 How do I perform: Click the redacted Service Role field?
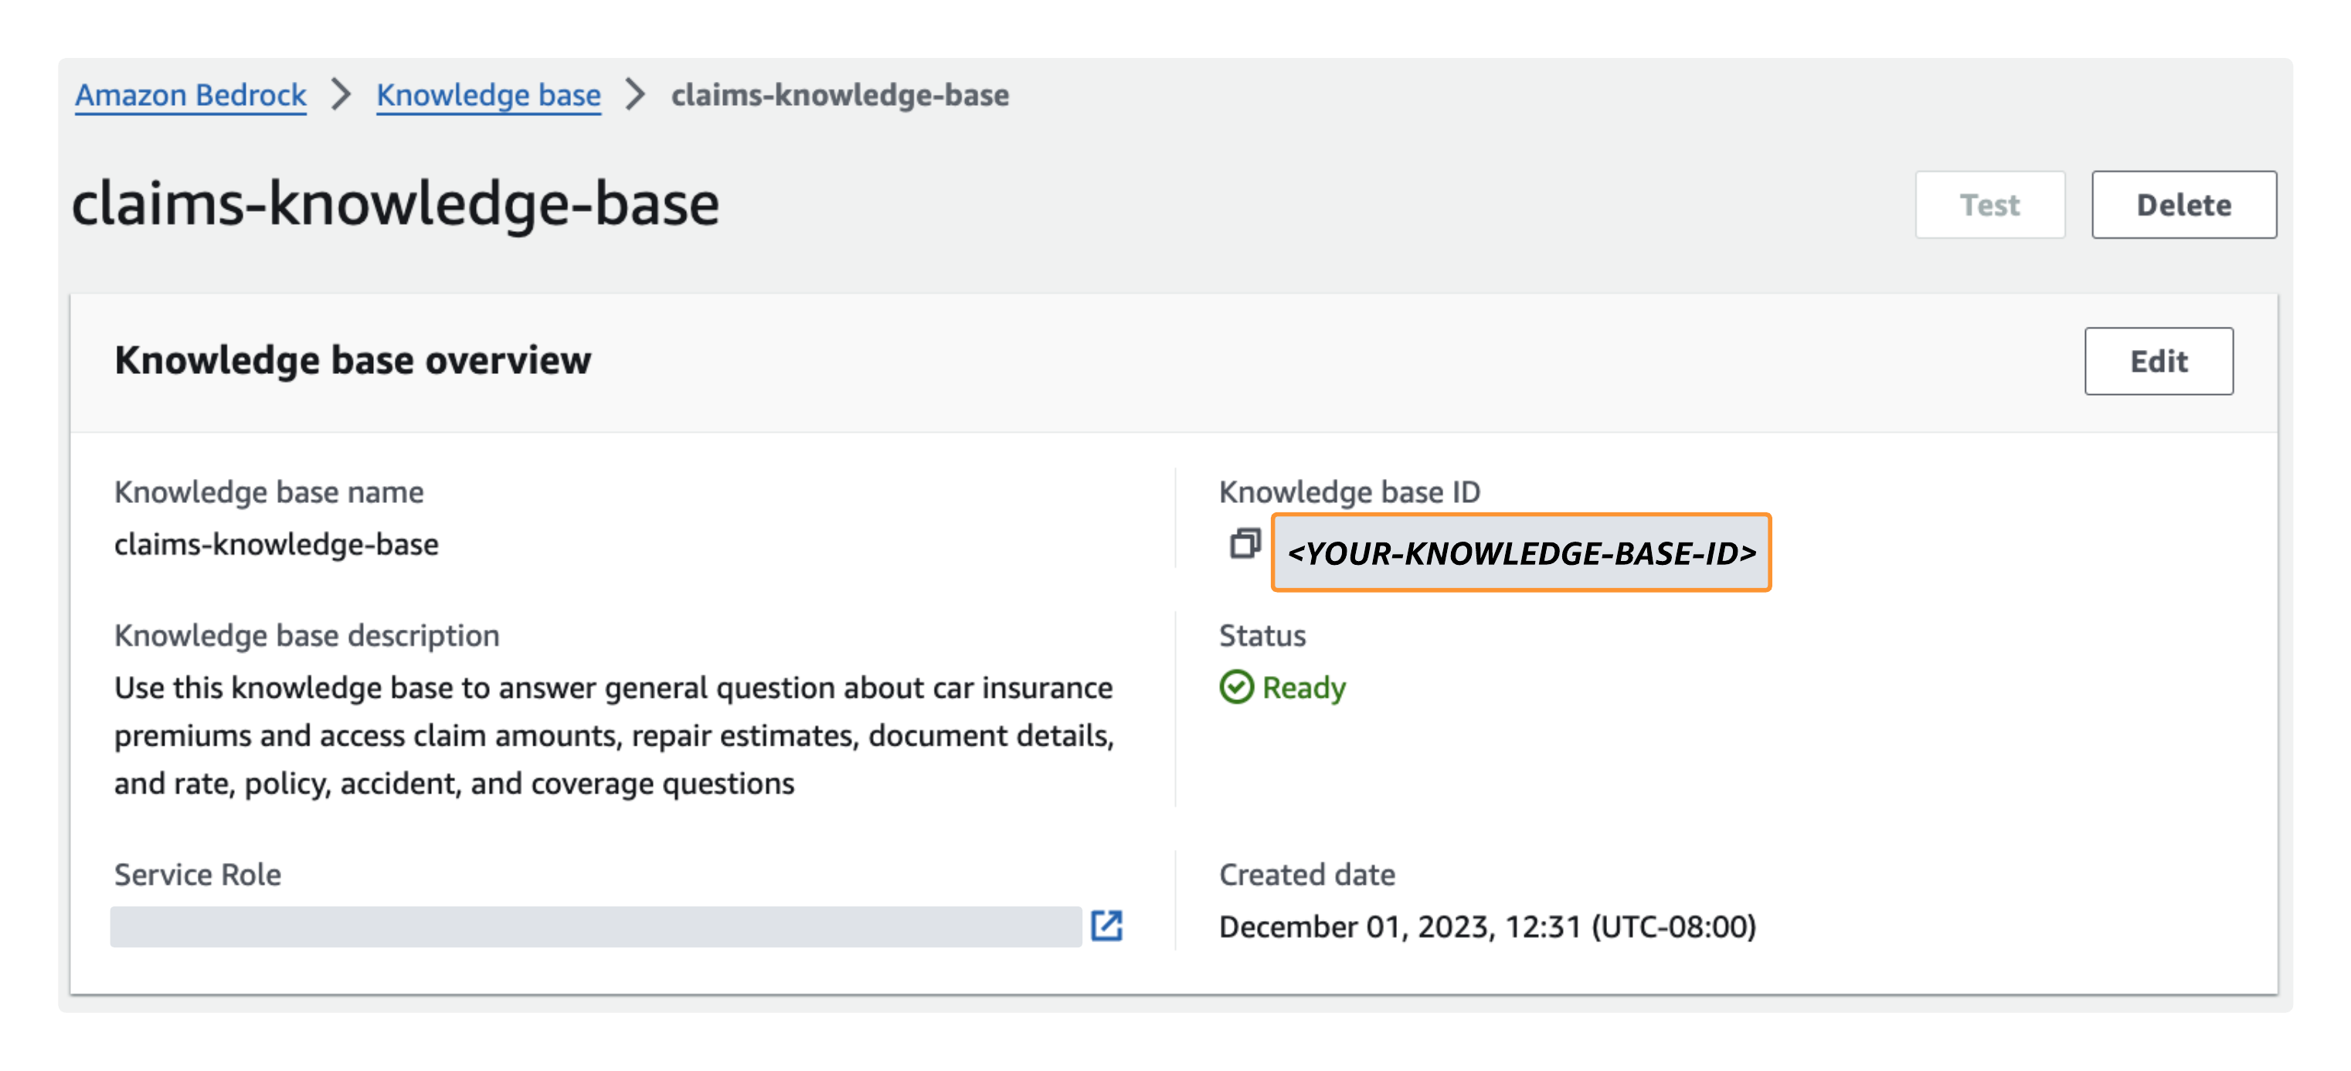[x=593, y=927]
